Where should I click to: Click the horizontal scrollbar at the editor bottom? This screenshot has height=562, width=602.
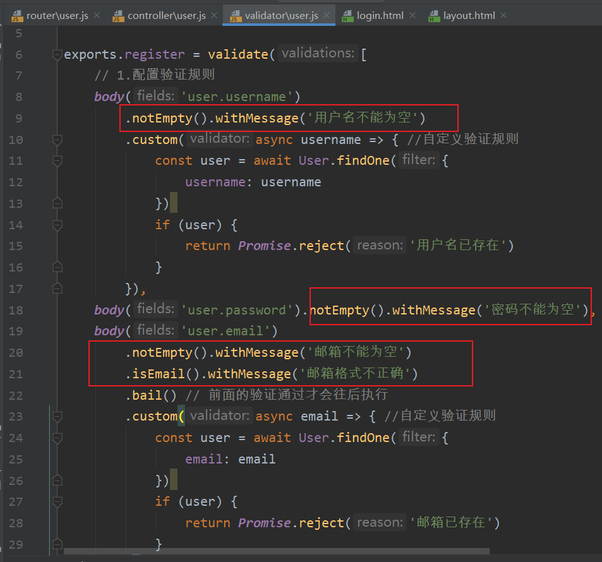[x=277, y=552]
